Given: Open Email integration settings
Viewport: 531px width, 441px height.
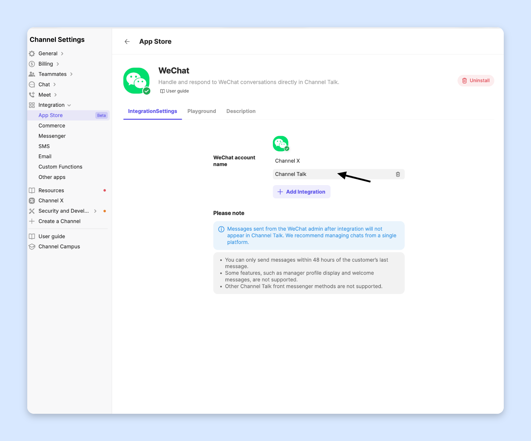Looking at the screenshot, I should coord(45,157).
